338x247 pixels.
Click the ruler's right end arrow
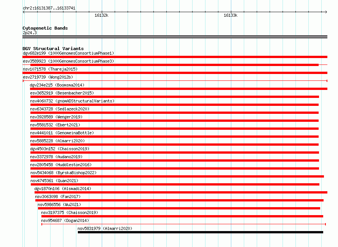(326, 12)
